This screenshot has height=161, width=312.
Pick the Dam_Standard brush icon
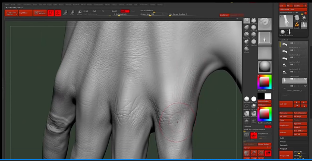pos(247,35)
